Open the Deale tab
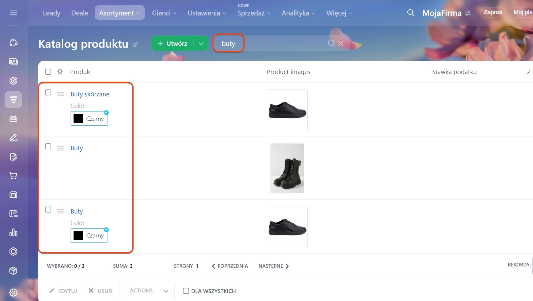 point(79,13)
